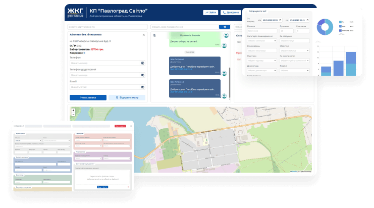
Task: Click the Нова заявка button
Action: pos(88,97)
